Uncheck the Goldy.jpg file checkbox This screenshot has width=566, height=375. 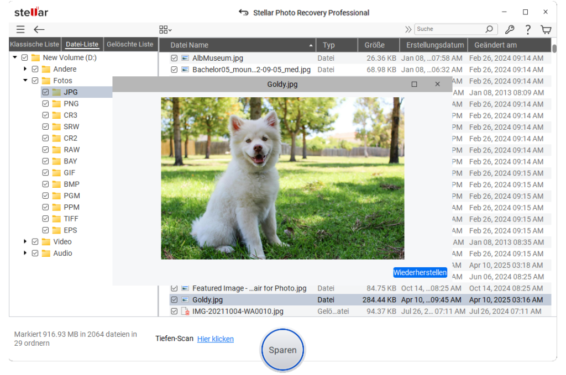coord(174,299)
